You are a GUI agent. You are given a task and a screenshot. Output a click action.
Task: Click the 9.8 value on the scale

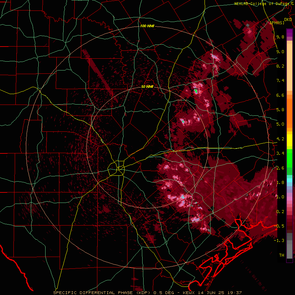pyautogui.click(x=280, y=37)
